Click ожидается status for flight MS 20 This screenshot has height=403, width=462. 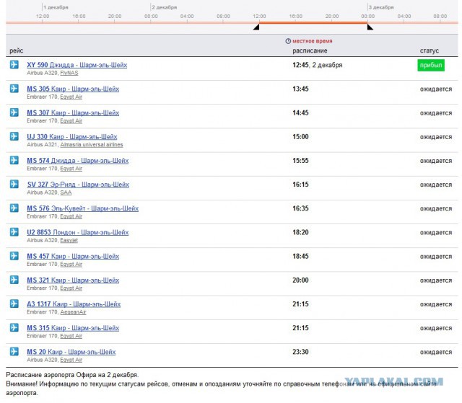coord(436,352)
